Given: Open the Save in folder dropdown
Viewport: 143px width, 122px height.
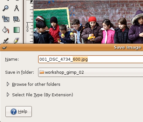Looking at the screenshot, I should [x=91, y=72].
